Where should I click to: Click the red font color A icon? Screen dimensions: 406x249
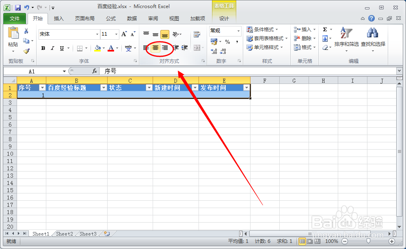pos(111,48)
